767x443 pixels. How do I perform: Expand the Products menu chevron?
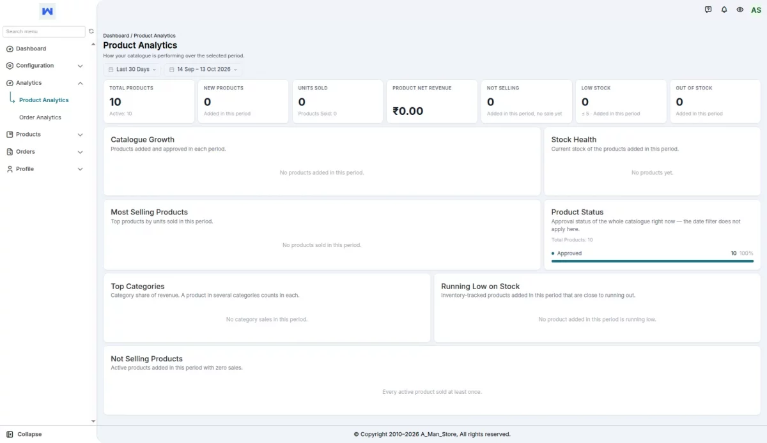(x=80, y=135)
